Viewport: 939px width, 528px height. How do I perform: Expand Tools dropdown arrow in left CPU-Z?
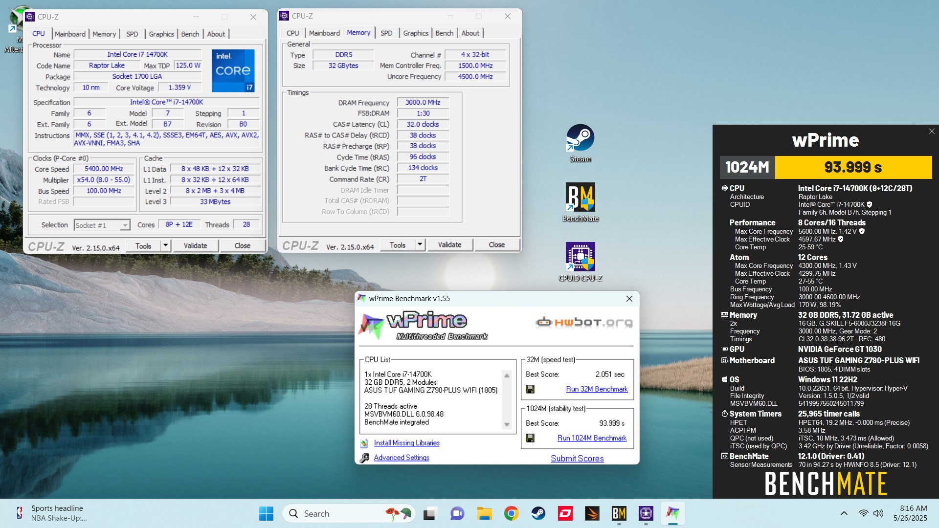pyautogui.click(x=165, y=245)
